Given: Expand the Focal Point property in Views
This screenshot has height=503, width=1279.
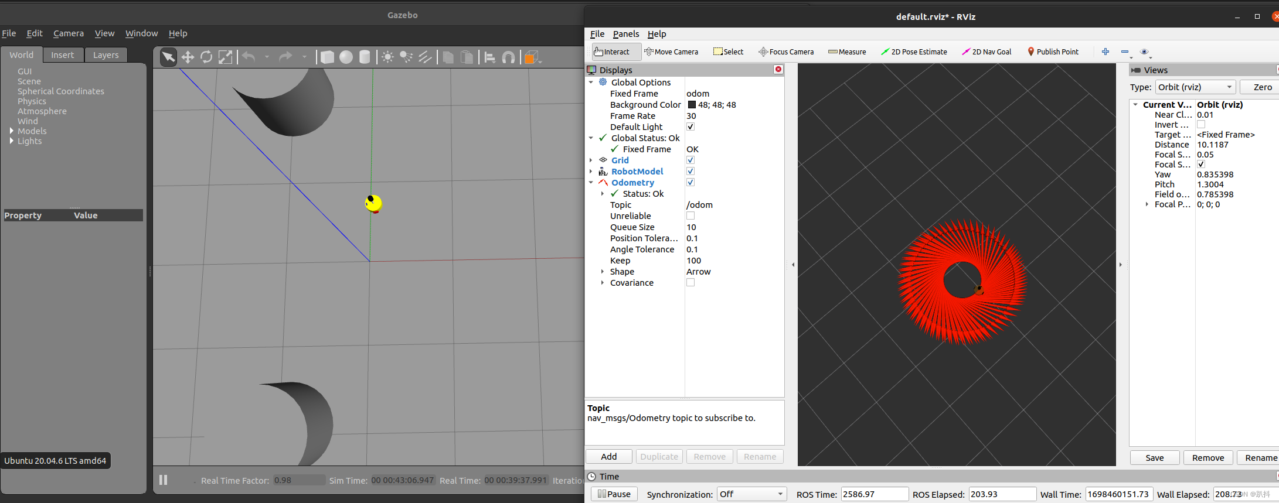Looking at the screenshot, I should pyautogui.click(x=1147, y=204).
